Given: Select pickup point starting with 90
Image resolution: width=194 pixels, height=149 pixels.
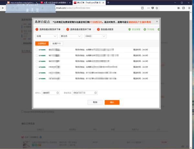Looking at the screenshot, I should click(x=37, y=56).
